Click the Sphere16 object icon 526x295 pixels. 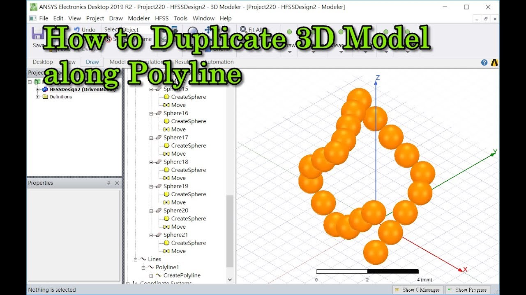pos(159,113)
